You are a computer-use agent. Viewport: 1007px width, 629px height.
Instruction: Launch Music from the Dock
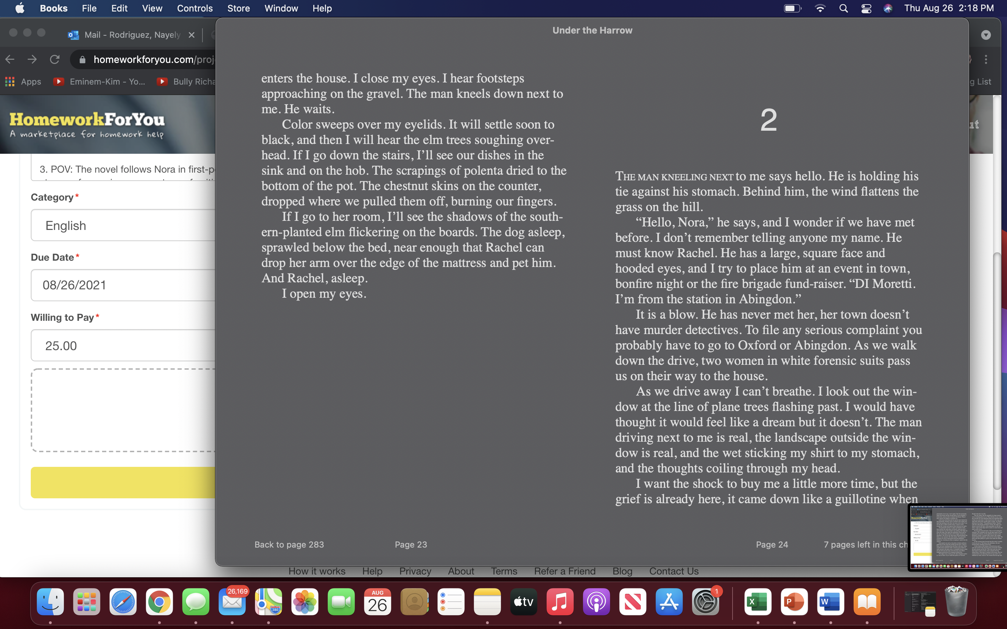(560, 602)
